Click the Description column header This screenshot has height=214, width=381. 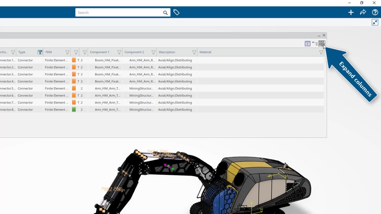(x=167, y=52)
